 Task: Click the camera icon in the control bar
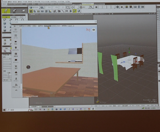coord(42,7)
